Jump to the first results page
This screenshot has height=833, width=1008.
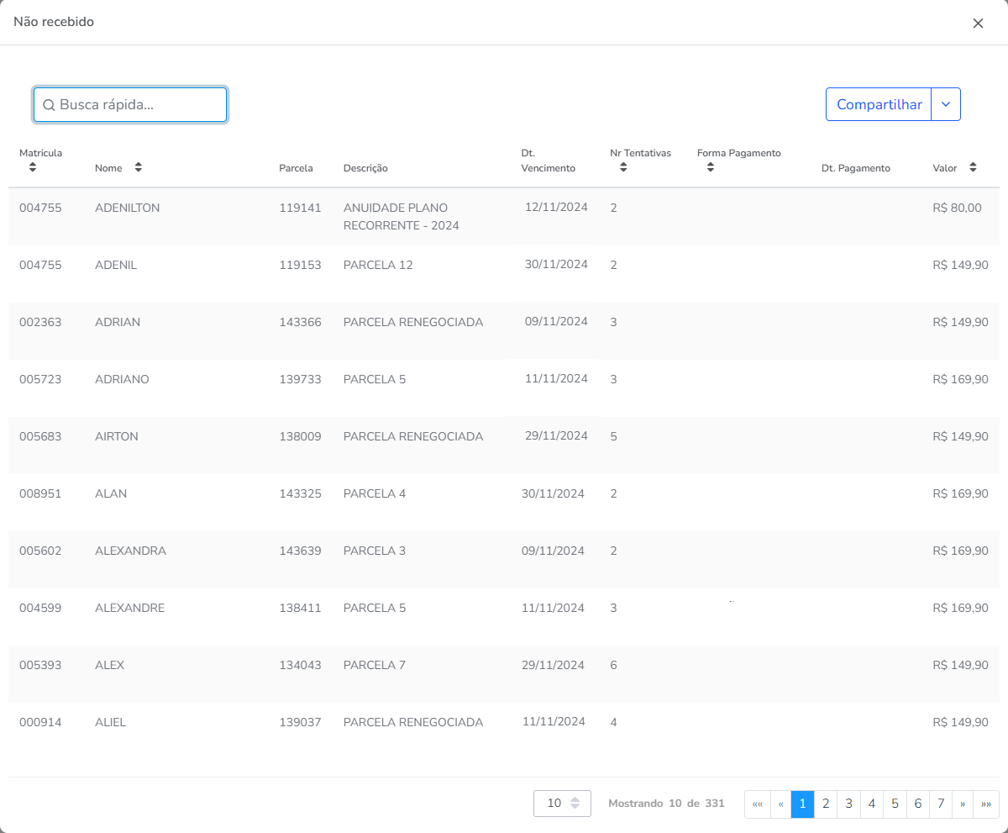pyautogui.click(x=757, y=804)
